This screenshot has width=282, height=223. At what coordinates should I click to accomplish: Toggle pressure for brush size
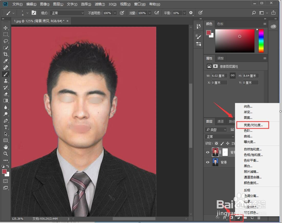(200, 13)
